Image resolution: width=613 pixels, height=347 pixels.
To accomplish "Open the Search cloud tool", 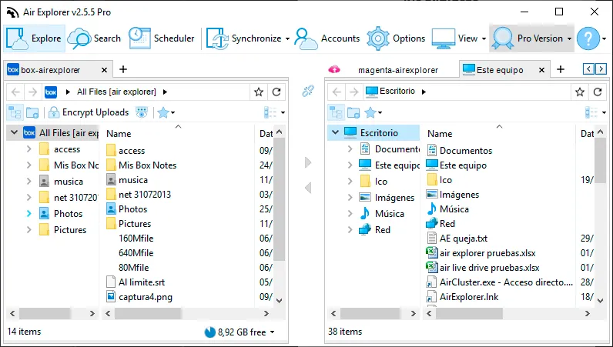I will pos(94,38).
